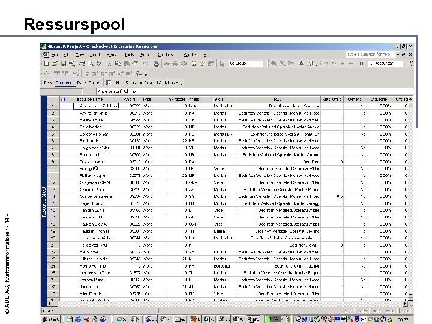
Task: Open the Project menu
Action: (145, 55)
